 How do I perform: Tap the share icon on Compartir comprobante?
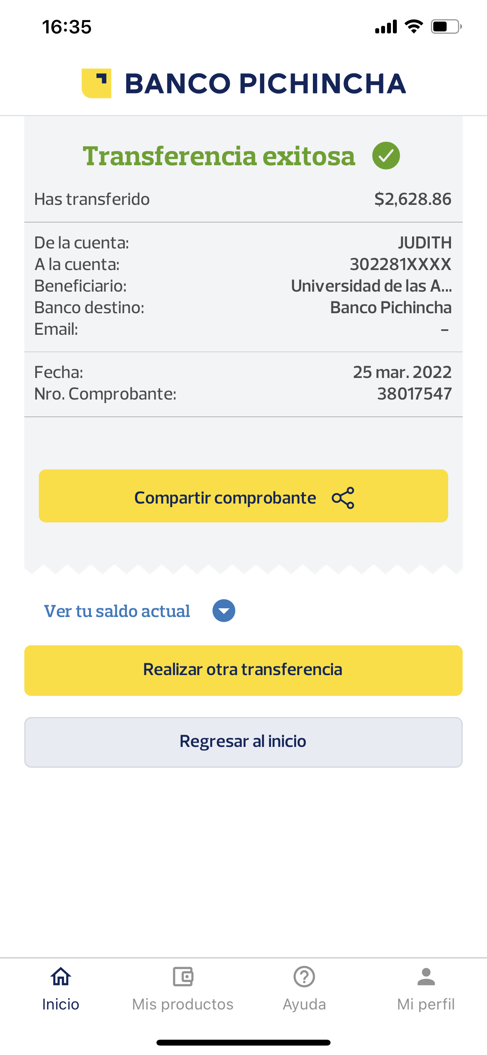pyautogui.click(x=343, y=498)
